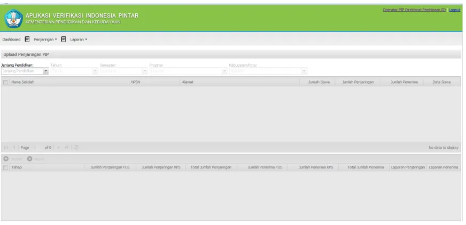Image resolution: width=466 pixels, height=225 pixels.
Task: Open the Penjaringan menu
Action: point(45,39)
